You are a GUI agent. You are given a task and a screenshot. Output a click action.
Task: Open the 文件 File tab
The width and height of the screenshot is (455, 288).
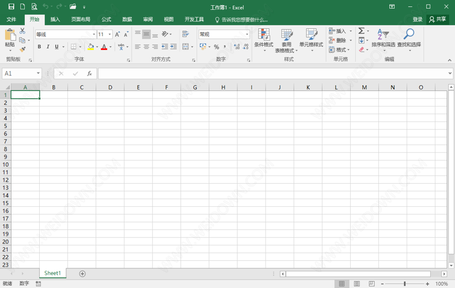click(12, 20)
